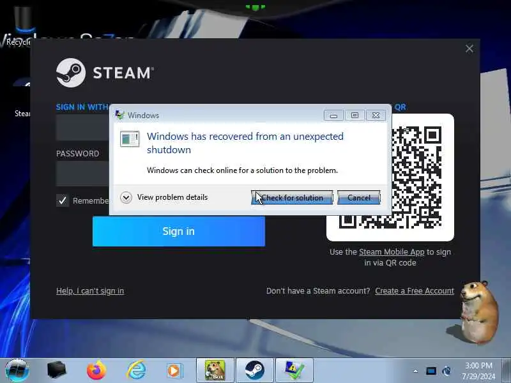
Task: Open the black box taskbar icon
Action: coord(56,370)
